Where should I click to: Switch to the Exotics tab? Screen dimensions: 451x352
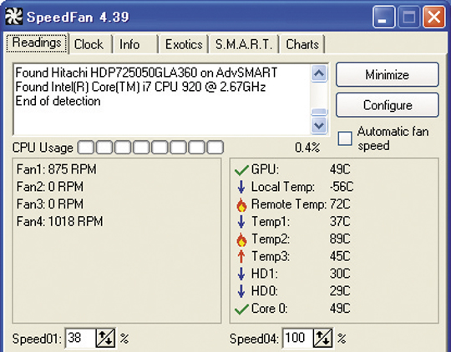point(184,44)
